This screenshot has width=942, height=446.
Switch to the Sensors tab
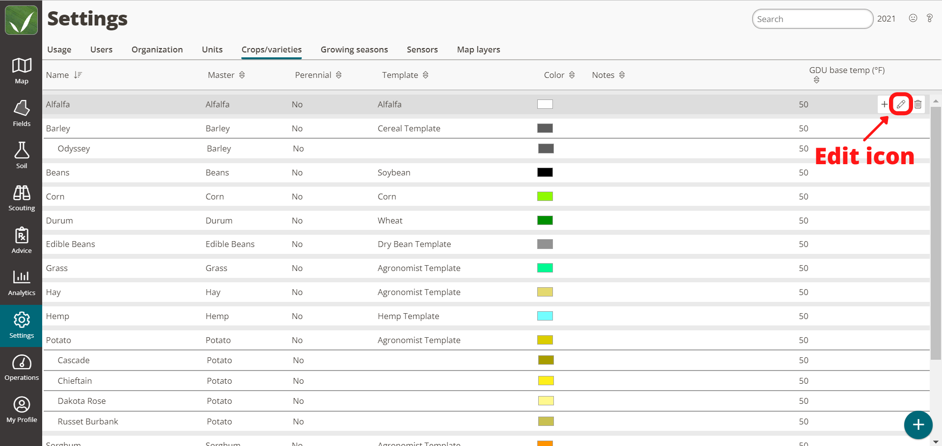(422, 50)
